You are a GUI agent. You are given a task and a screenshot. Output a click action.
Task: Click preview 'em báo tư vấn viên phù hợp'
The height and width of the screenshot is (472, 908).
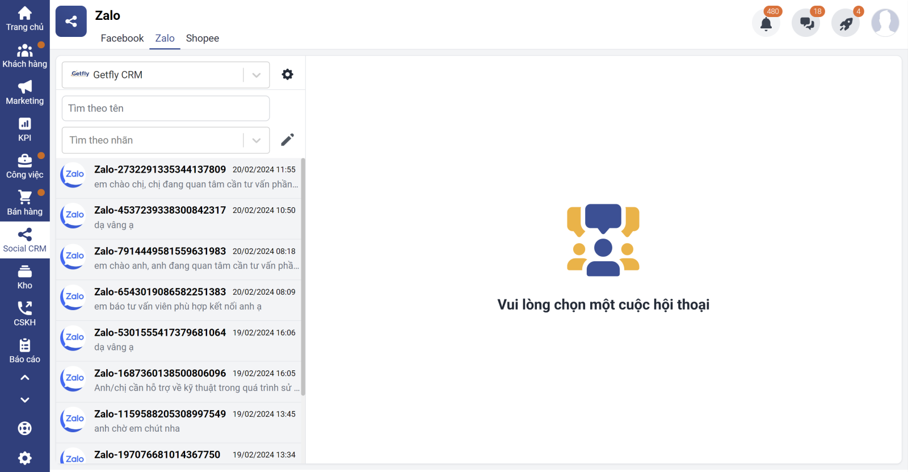pos(178,307)
